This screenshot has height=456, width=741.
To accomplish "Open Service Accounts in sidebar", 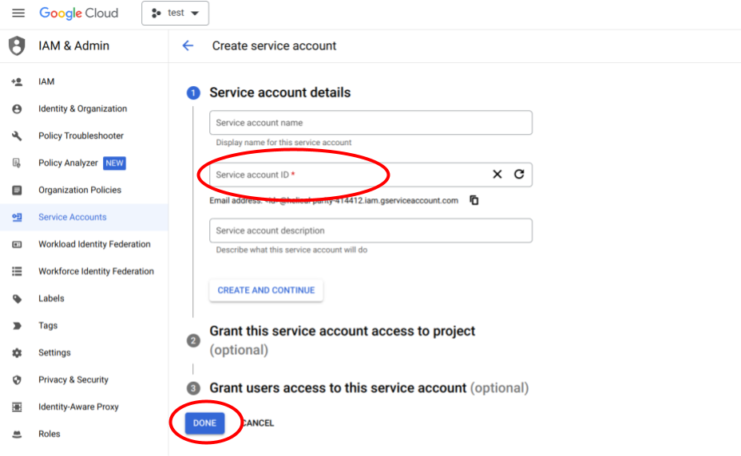I will pos(72,218).
